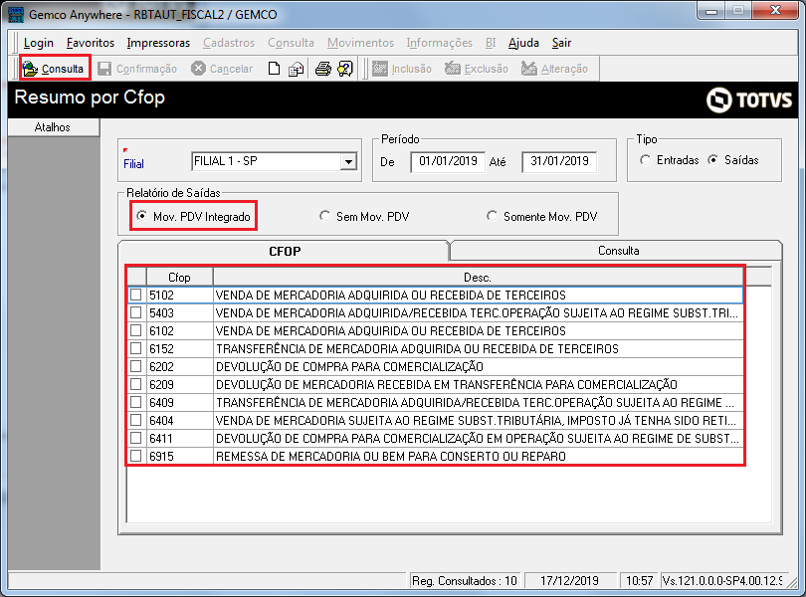This screenshot has height=597, width=806.
Task: Select the CFOP tab
Action: coord(285,251)
